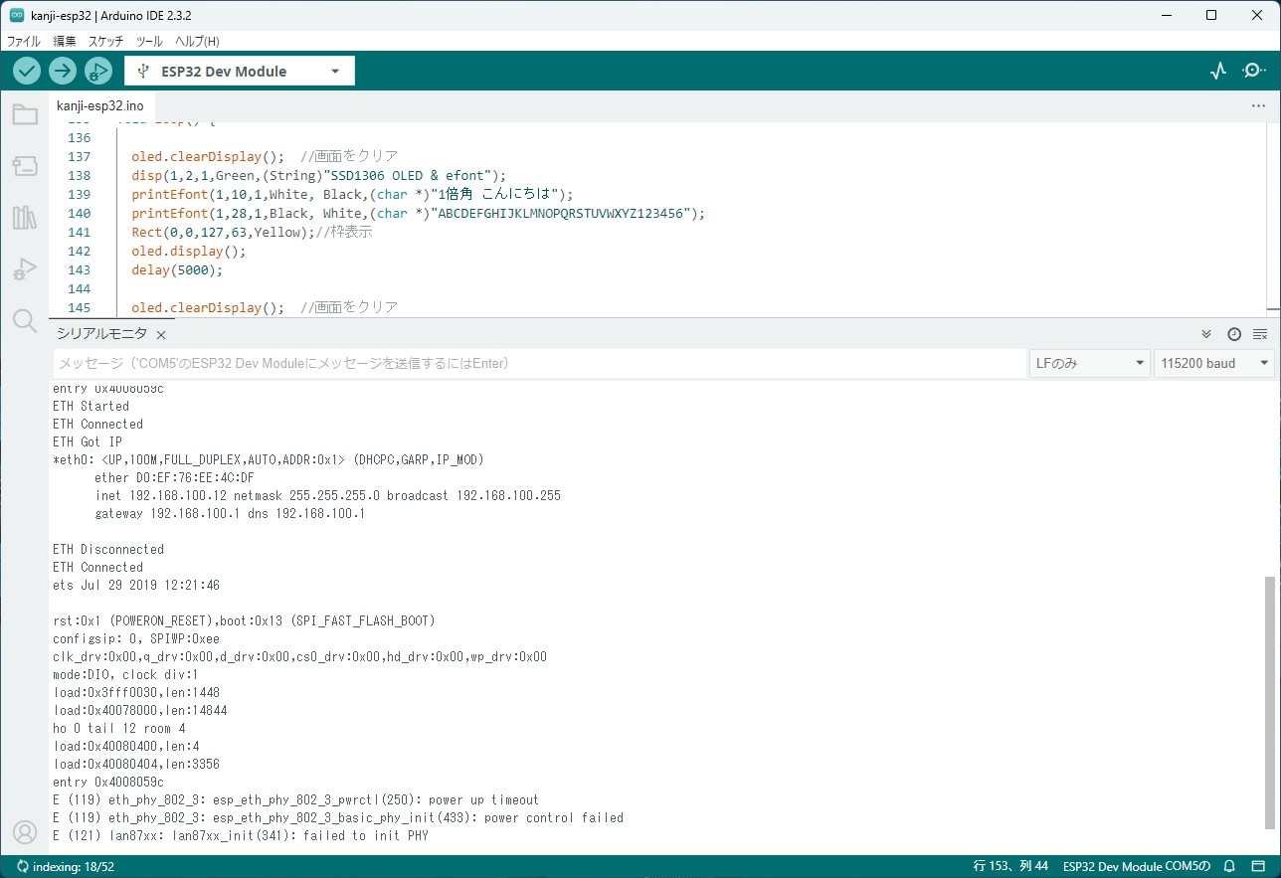Image resolution: width=1281 pixels, height=878 pixels.
Task: Close the シリアルモニタ panel tab
Action: pos(161,335)
